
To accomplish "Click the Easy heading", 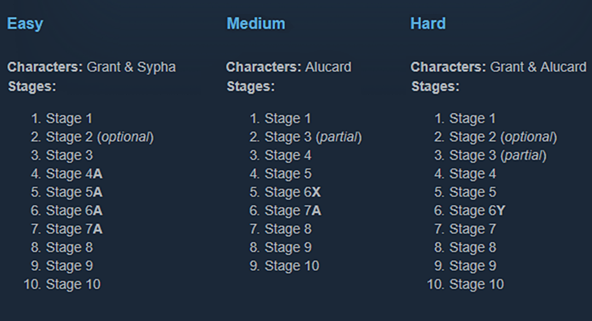I will click(x=25, y=24).
